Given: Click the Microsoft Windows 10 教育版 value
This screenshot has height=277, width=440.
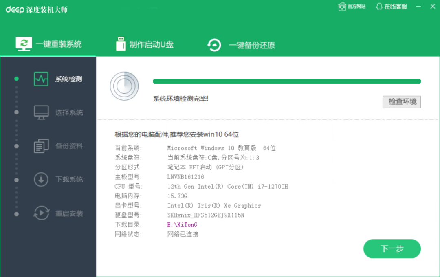Looking at the screenshot, I should coord(221,148).
